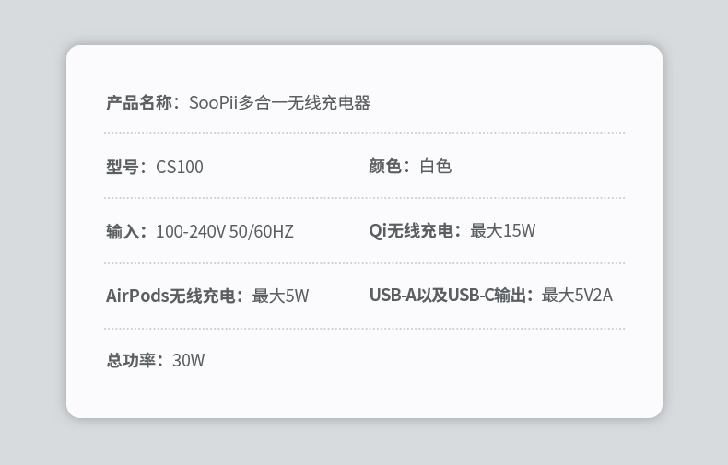
Task: Click the dotted divider under 输入 row
Action: [x=364, y=263]
